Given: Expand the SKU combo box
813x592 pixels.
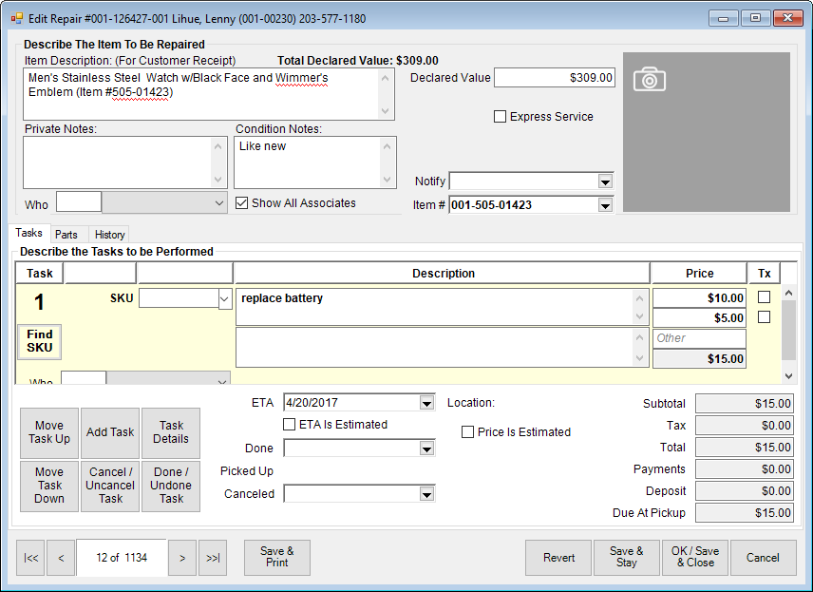Looking at the screenshot, I should (x=225, y=298).
